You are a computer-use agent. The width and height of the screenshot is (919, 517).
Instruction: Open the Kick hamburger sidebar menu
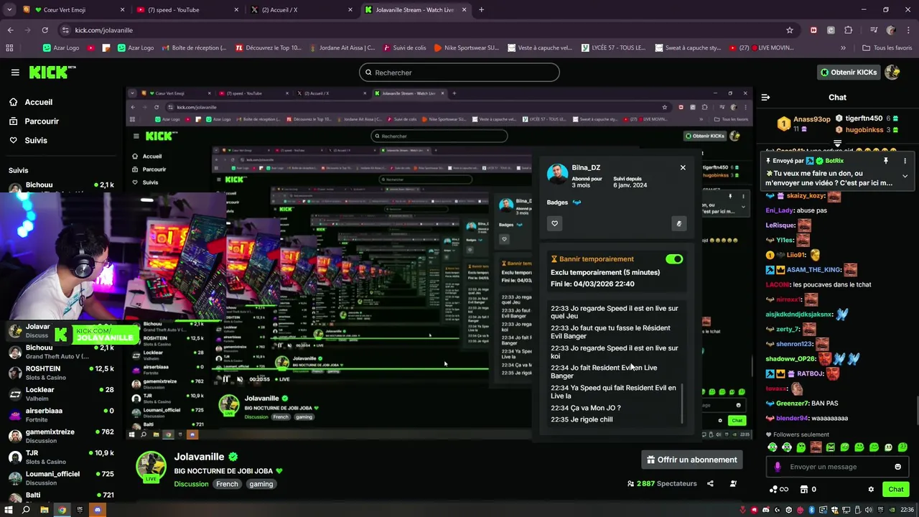[x=15, y=73]
